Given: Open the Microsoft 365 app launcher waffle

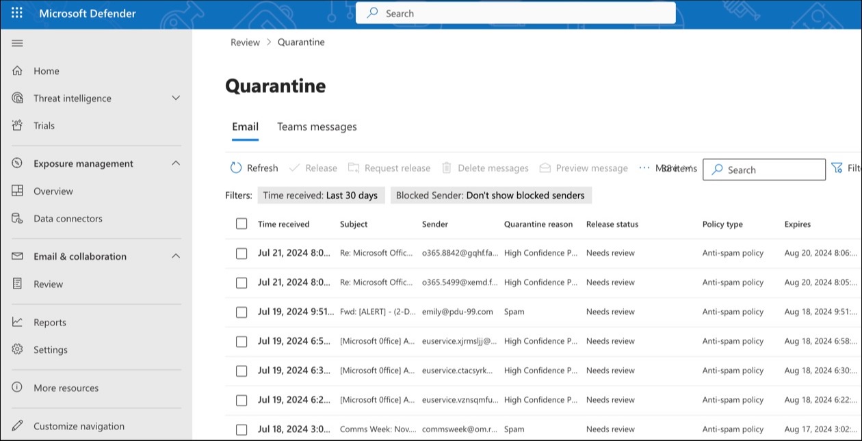Looking at the screenshot, I should tap(16, 12).
